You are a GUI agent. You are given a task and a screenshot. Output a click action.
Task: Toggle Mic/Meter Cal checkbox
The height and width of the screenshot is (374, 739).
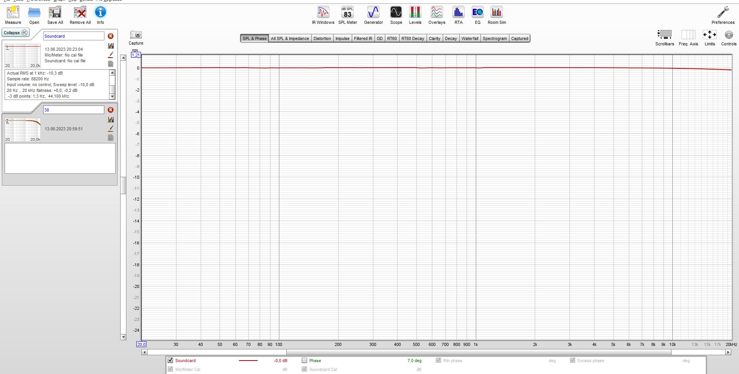tap(170, 369)
